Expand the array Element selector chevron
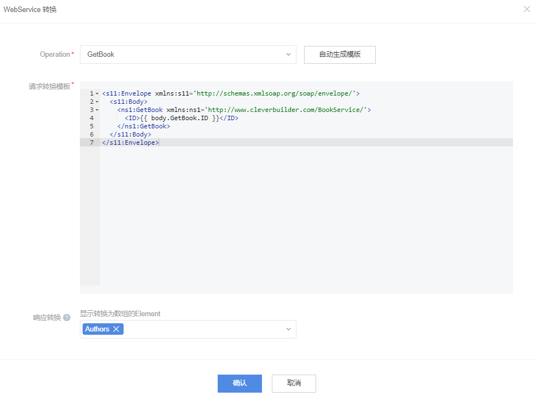This screenshot has width=536, height=397. (x=288, y=329)
